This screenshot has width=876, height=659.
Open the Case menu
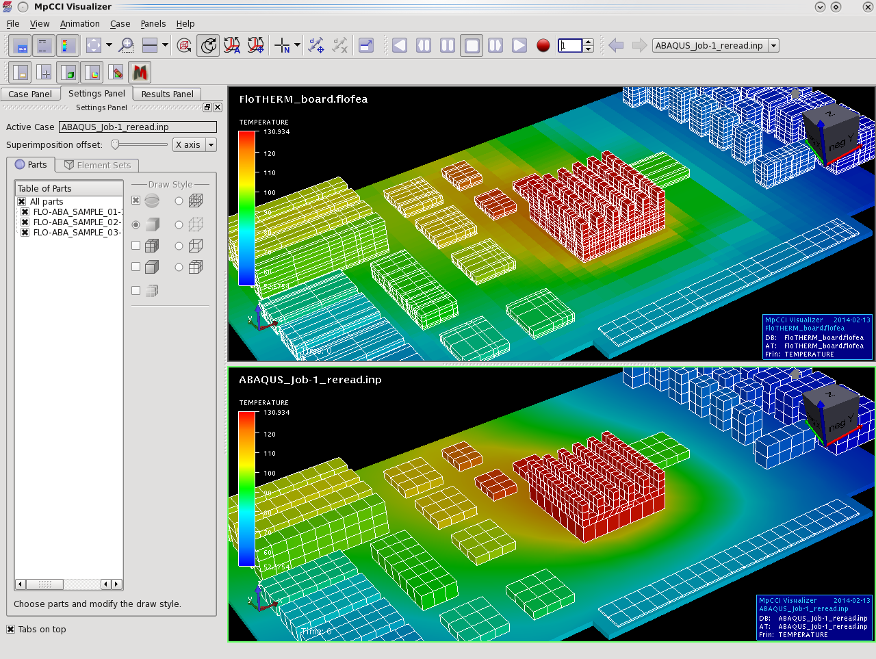click(x=120, y=23)
